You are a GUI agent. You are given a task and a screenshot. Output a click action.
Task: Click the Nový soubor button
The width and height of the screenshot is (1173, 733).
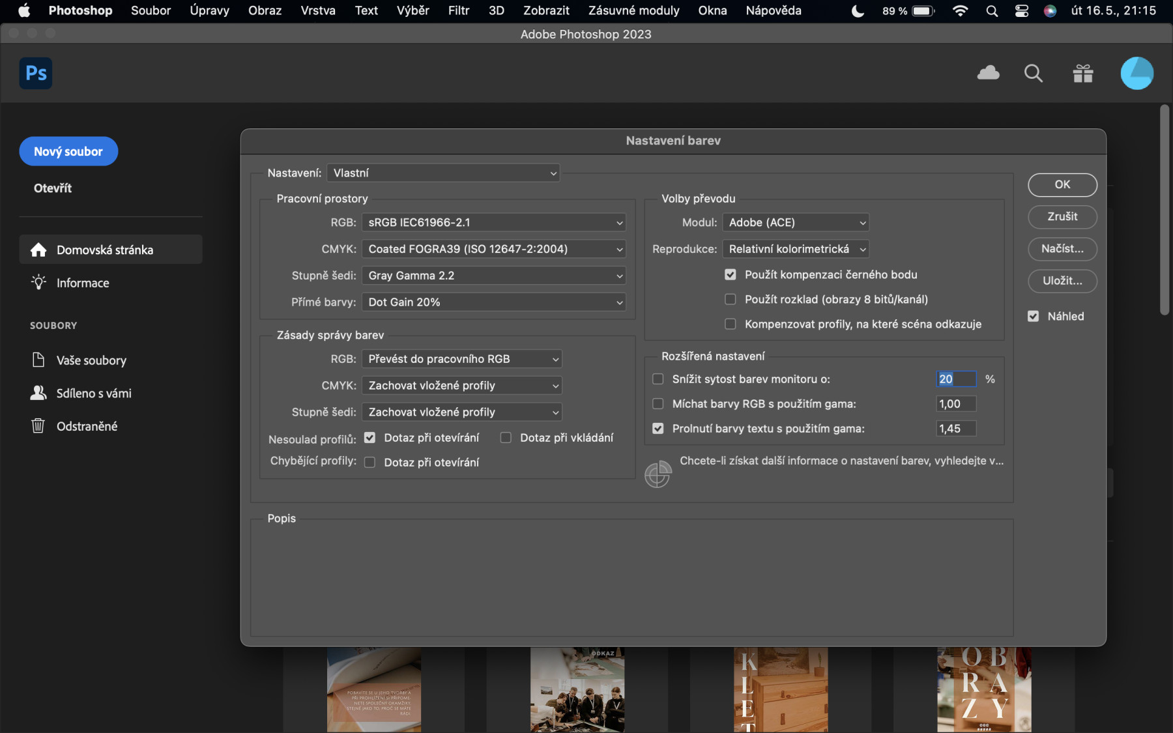pyautogui.click(x=68, y=151)
